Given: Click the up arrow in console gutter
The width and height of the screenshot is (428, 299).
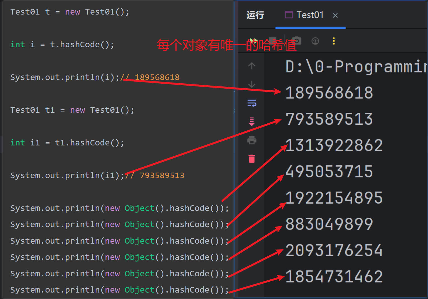Looking at the screenshot, I should (252, 66).
